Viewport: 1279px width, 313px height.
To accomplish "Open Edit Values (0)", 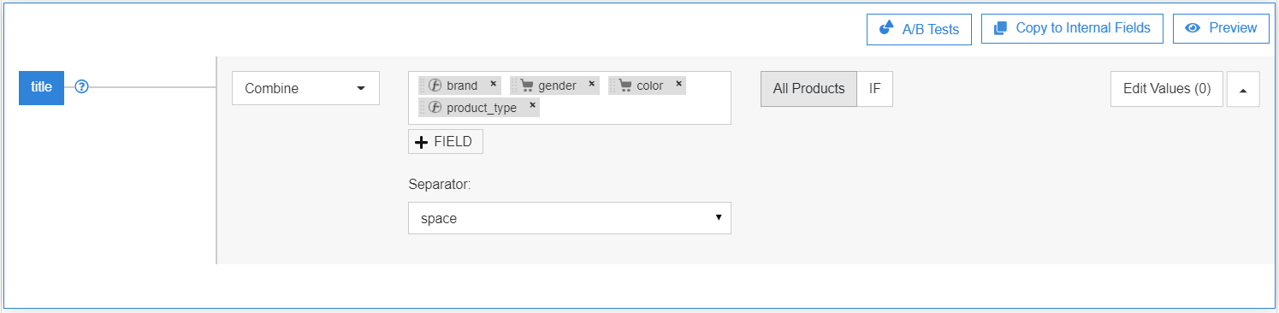I will click(x=1167, y=89).
